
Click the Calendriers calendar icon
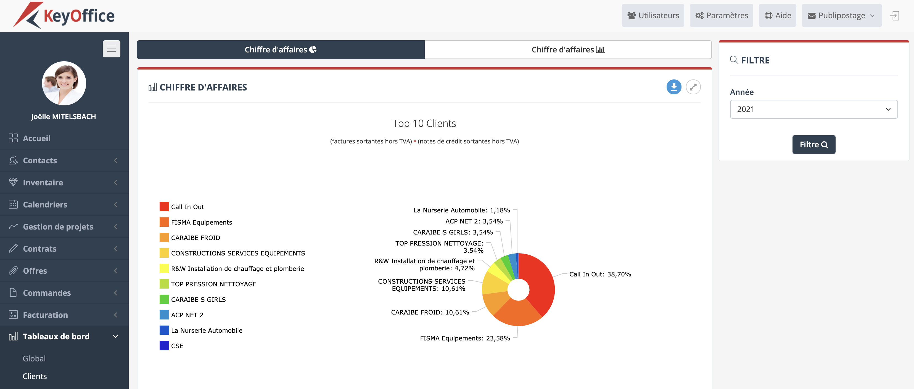pos(13,204)
